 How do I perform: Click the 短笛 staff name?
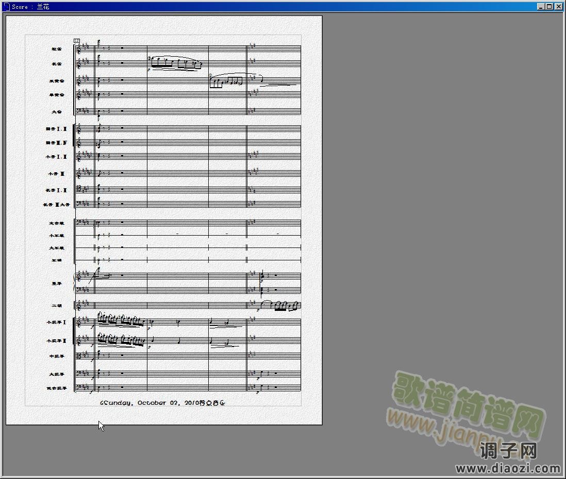57,49
